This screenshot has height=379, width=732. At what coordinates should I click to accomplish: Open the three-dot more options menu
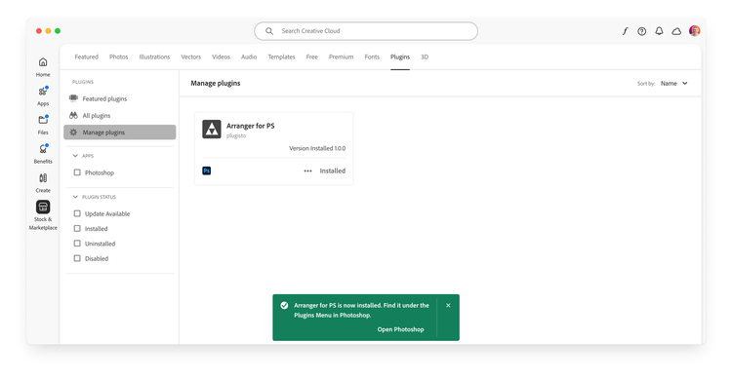click(307, 171)
